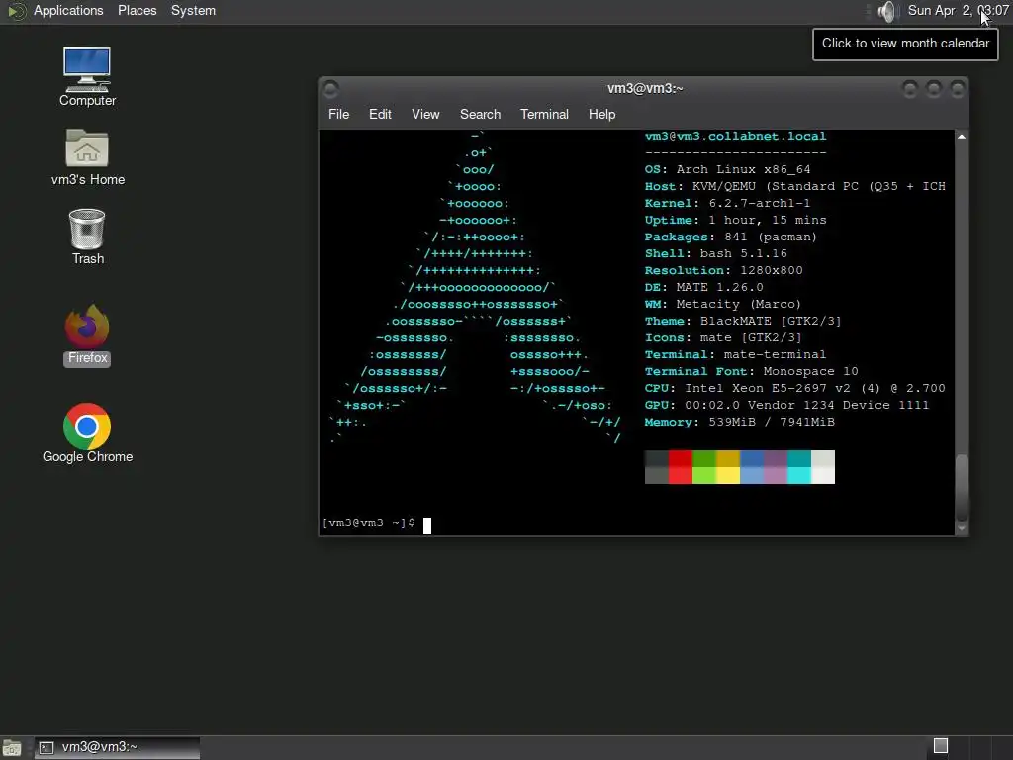The height and width of the screenshot is (760, 1013).
Task: Click the vm3@vm3:~ taskbar button
Action: click(x=117, y=747)
